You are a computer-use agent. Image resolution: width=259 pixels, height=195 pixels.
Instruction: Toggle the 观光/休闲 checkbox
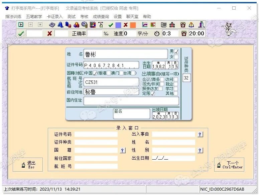click(x=162, y=84)
